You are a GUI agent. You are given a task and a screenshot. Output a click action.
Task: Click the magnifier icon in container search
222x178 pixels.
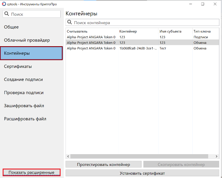[69, 22]
